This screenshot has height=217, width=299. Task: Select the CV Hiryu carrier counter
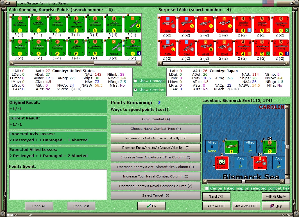coord(262,48)
